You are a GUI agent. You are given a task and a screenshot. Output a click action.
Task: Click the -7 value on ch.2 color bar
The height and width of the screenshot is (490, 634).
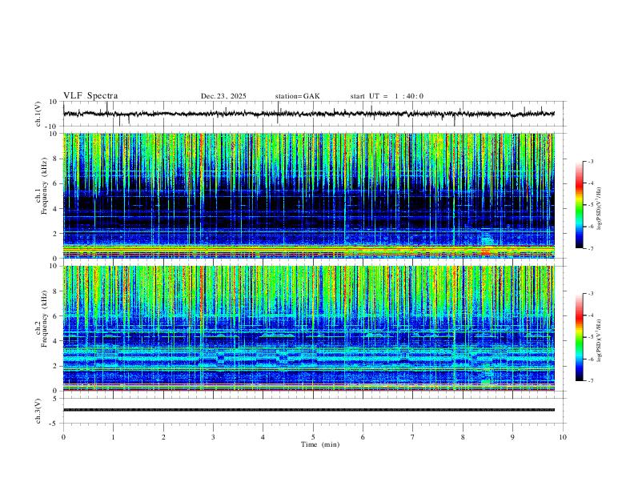pos(590,381)
